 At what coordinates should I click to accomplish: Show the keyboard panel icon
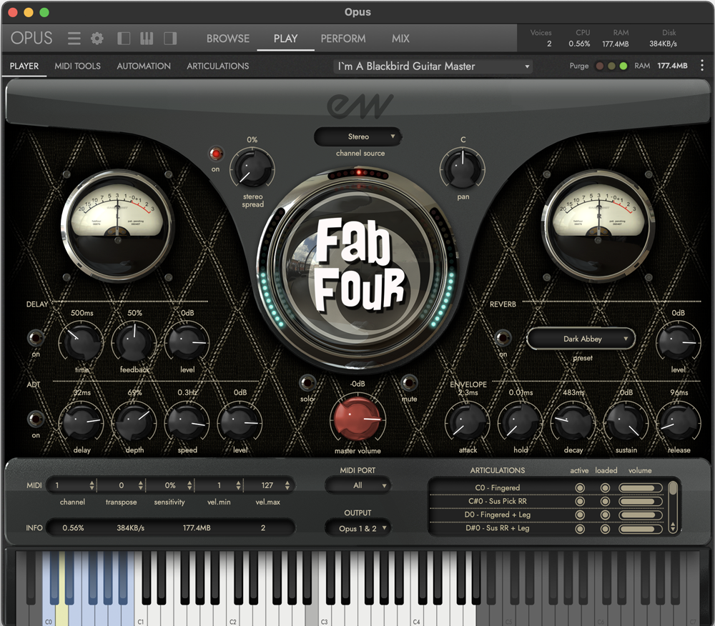tap(146, 39)
